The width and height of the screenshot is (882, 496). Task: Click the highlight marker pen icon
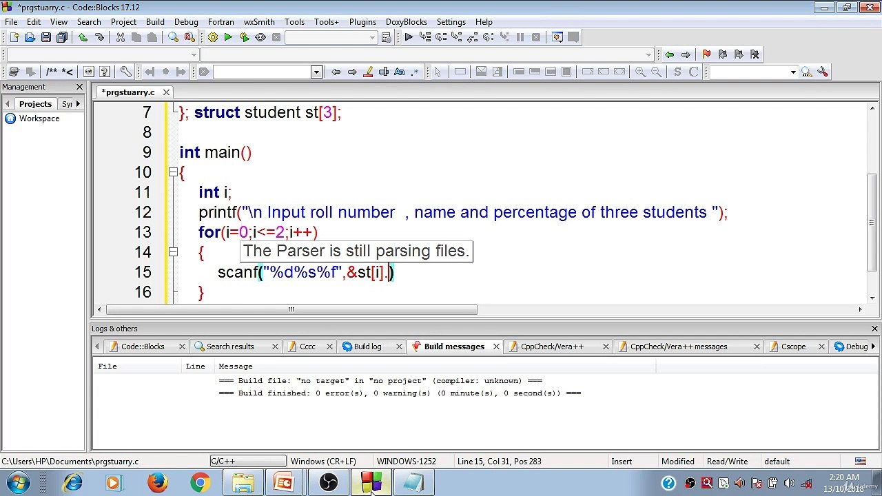368,72
